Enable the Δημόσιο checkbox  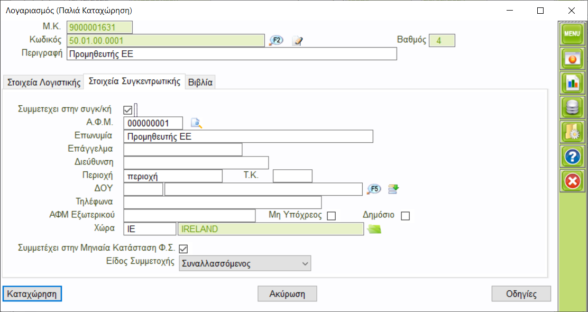coord(406,216)
